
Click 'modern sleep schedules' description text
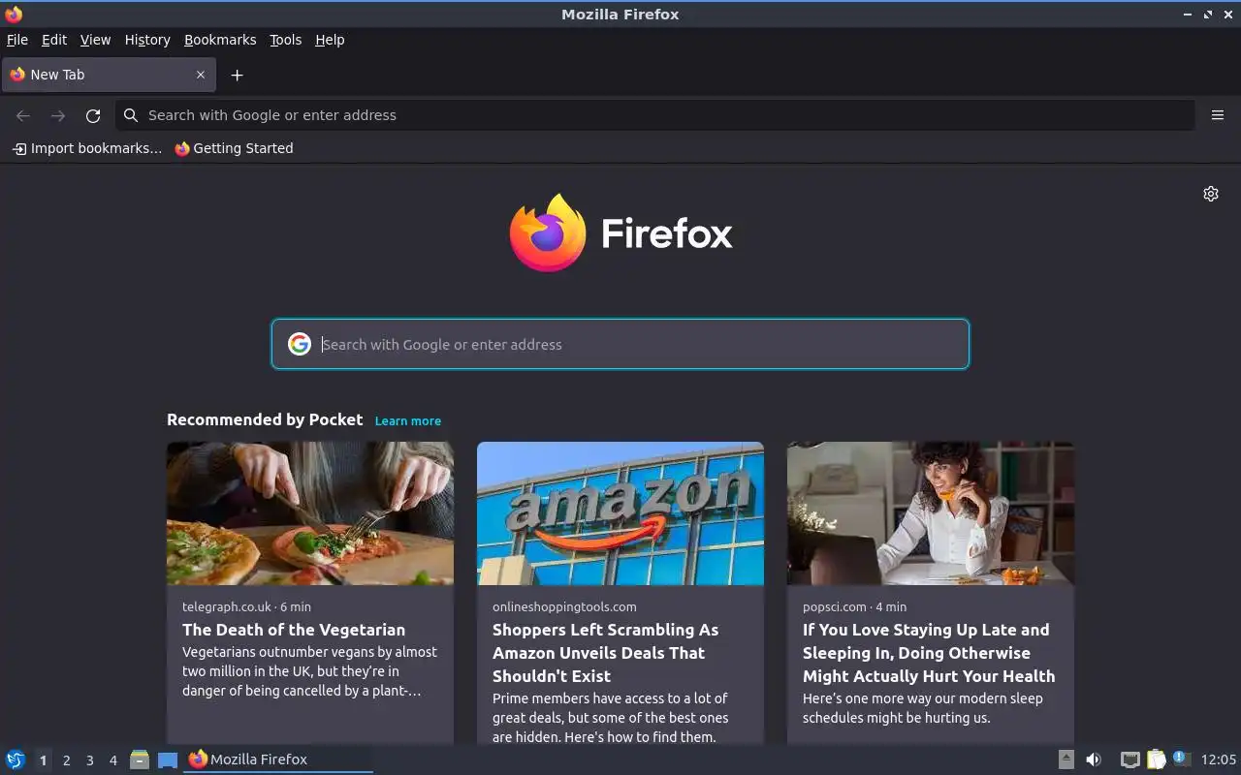coord(923,708)
